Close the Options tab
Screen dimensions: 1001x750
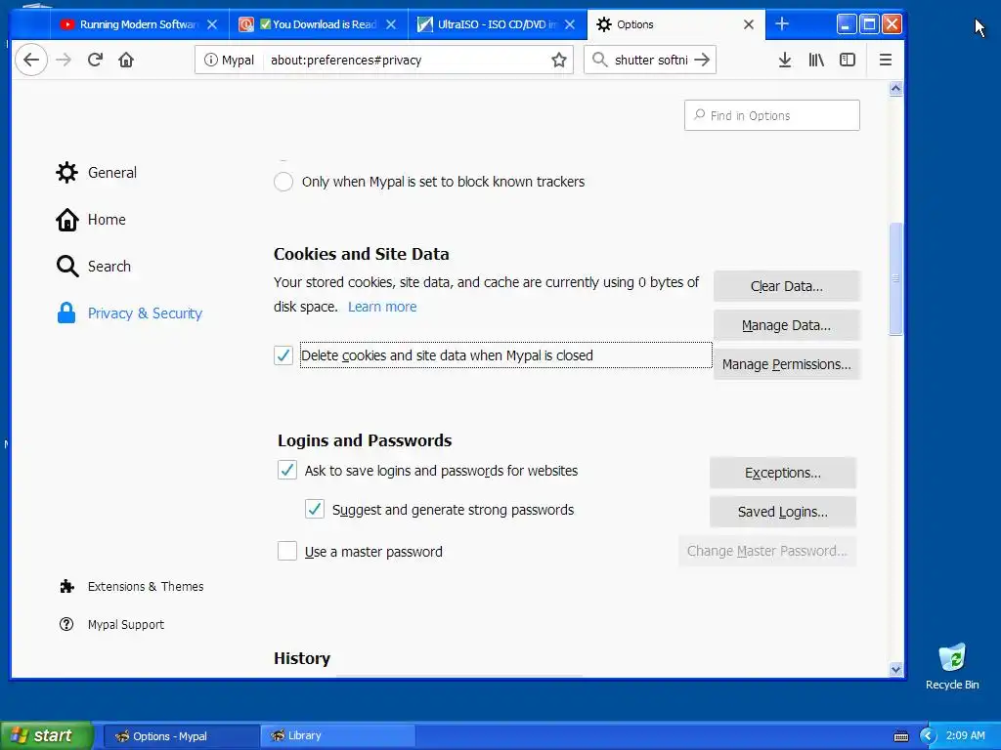pos(749,24)
